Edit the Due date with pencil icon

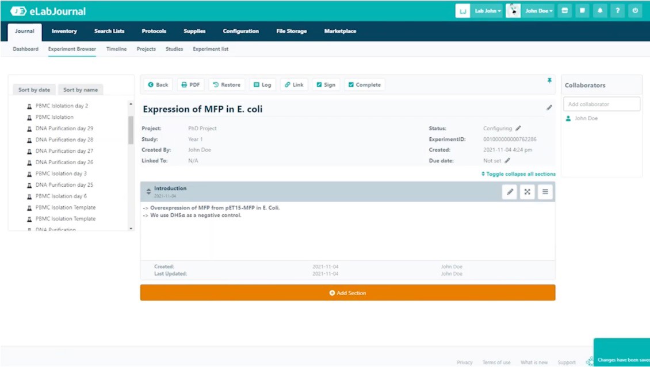pos(507,161)
